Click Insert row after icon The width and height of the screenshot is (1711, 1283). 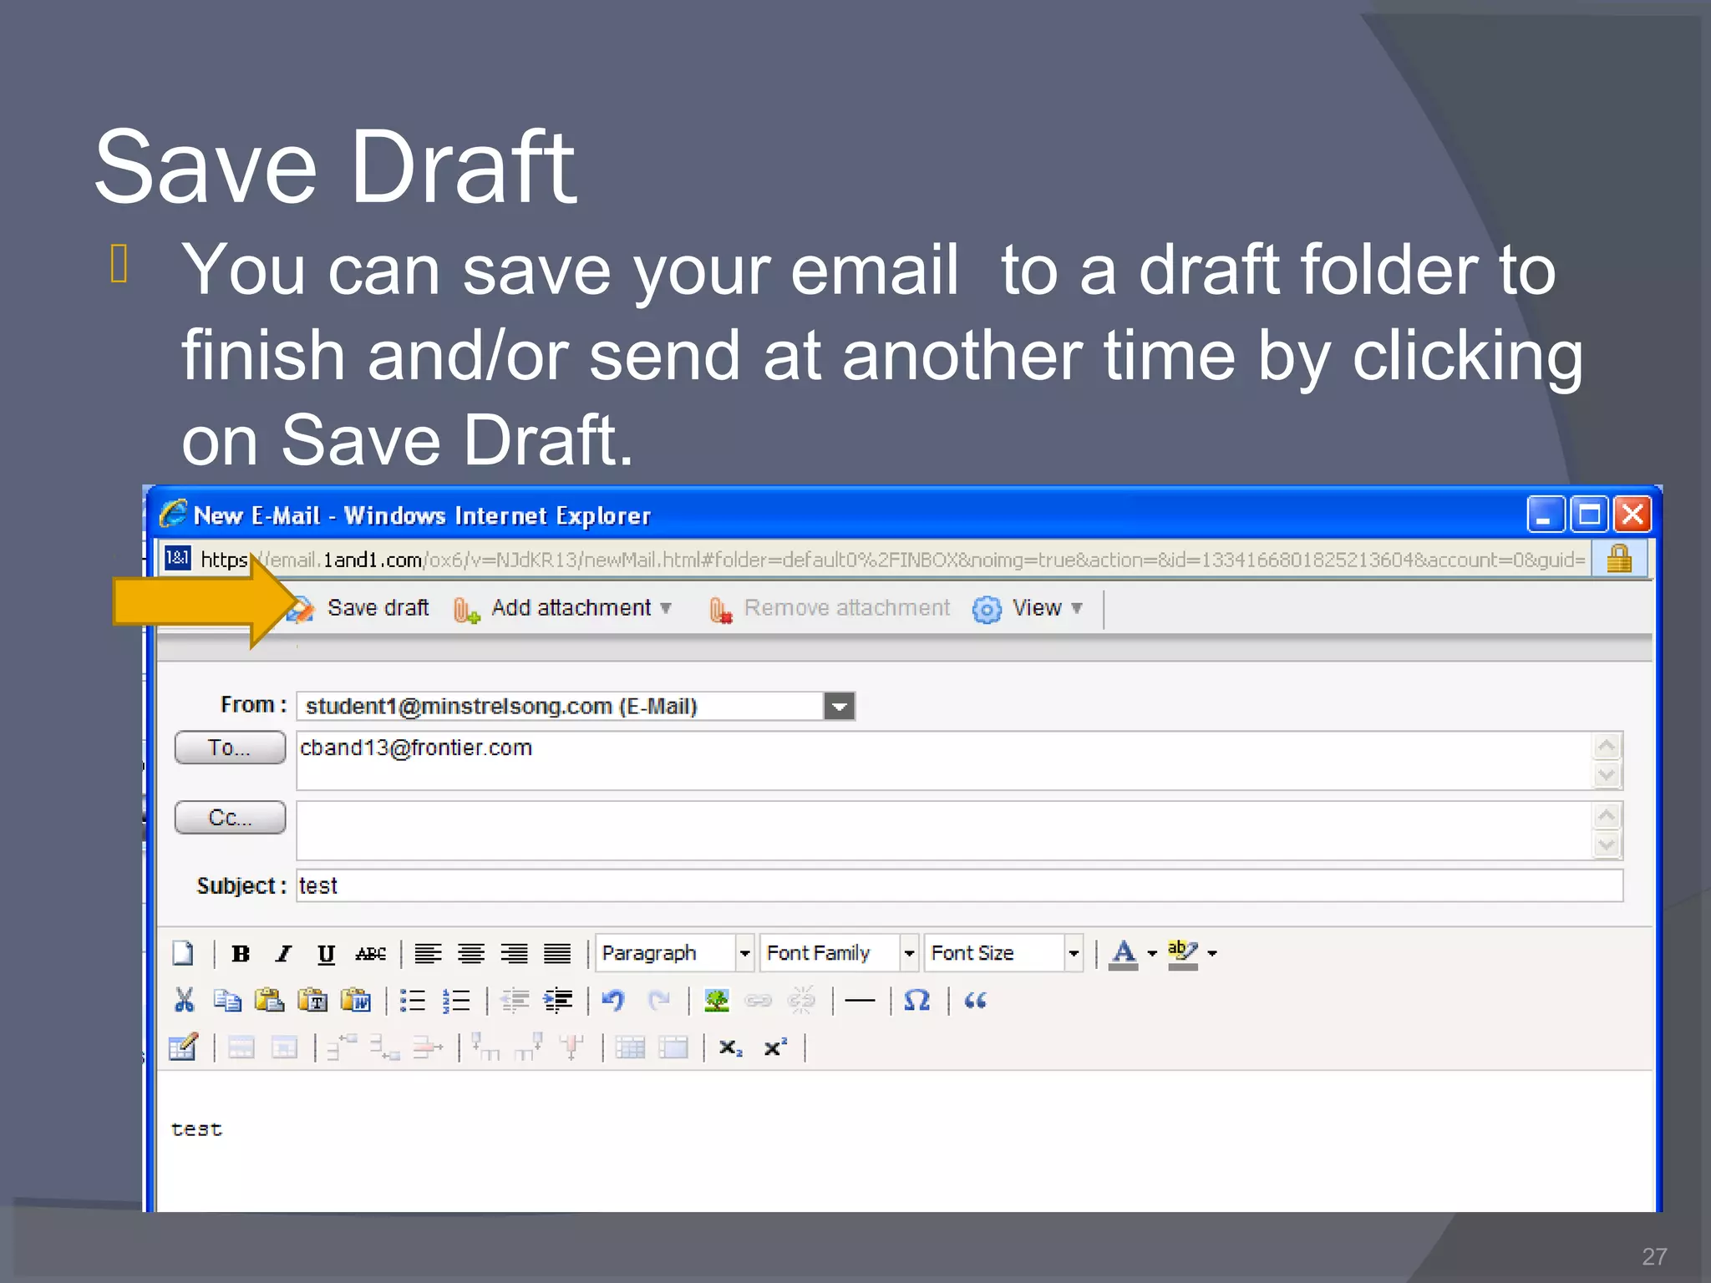click(385, 1047)
